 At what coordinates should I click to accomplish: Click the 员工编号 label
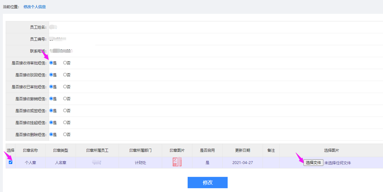point(38,39)
